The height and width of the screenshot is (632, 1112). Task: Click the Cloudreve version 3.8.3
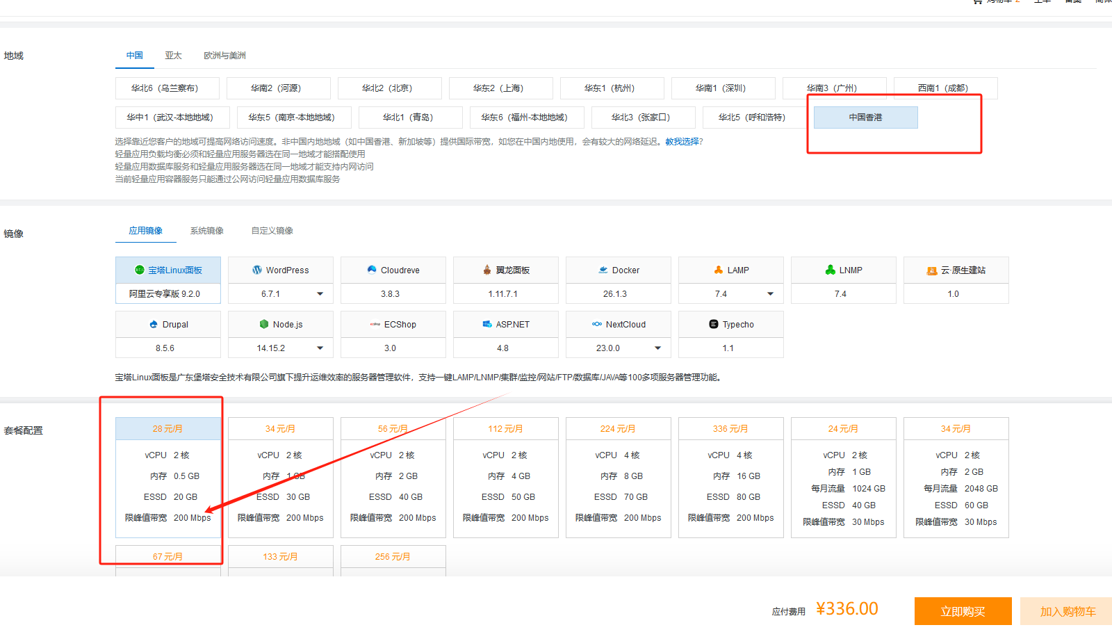point(393,293)
